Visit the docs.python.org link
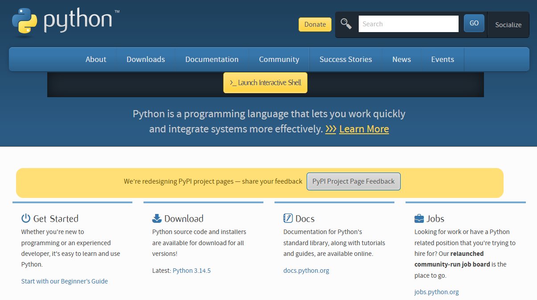Image resolution: width=537 pixels, height=300 pixels. tap(306, 271)
